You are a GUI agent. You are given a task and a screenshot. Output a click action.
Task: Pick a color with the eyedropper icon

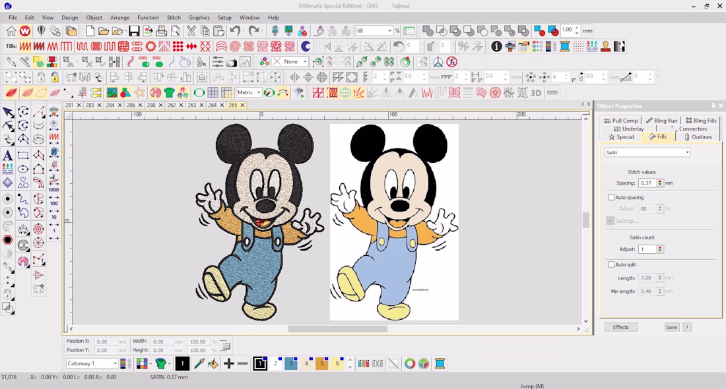tap(199, 363)
